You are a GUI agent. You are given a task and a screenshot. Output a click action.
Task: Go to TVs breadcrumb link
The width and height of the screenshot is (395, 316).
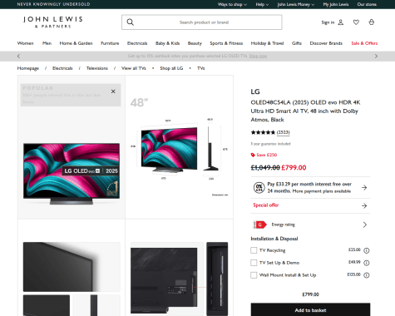click(x=201, y=68)
